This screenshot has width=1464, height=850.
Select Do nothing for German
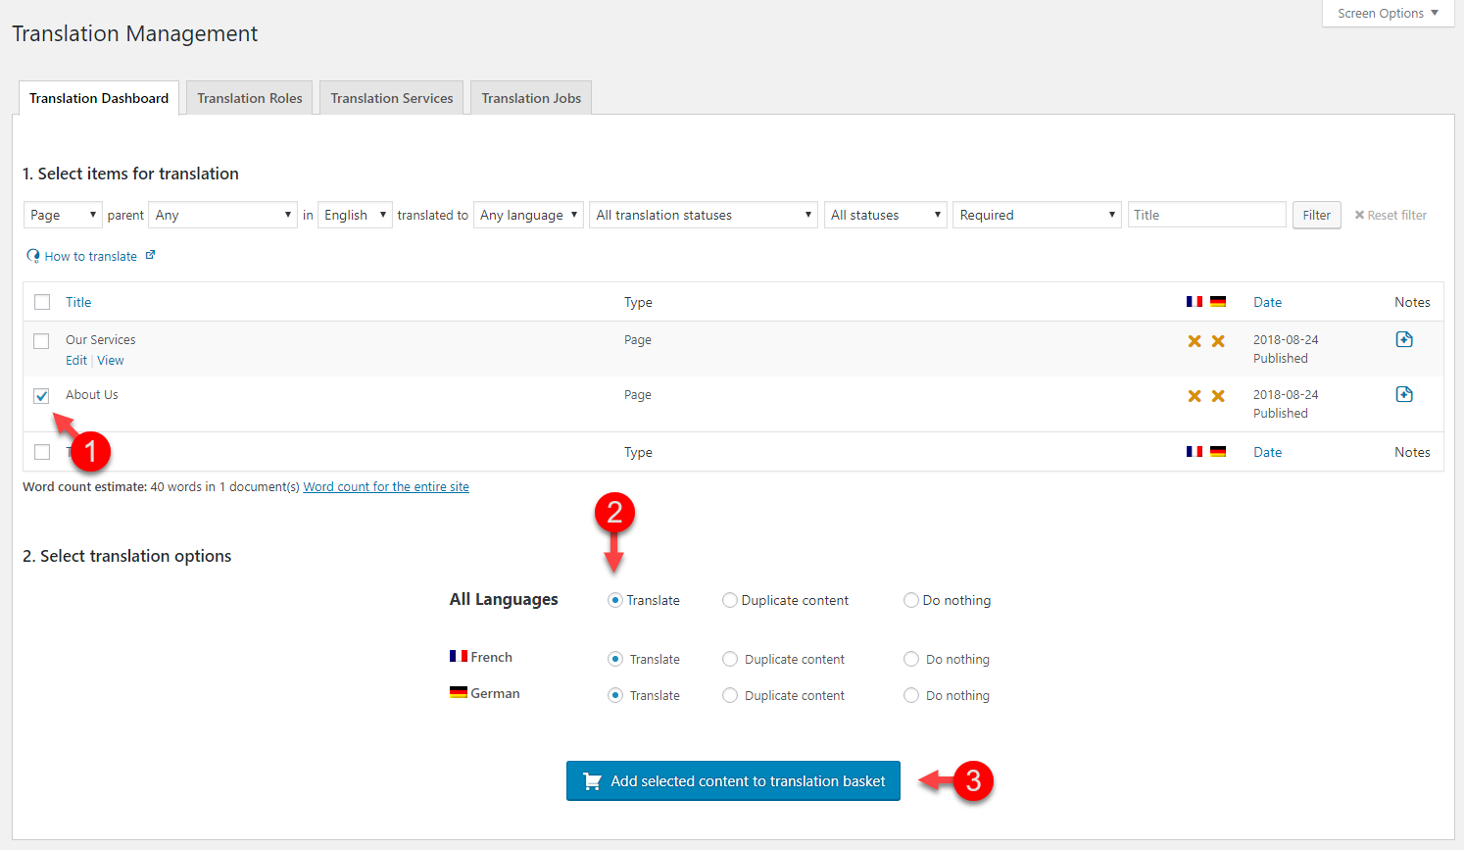tap(911, 695)
